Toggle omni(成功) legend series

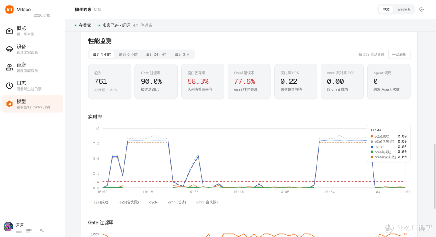(x=174, y=202)
